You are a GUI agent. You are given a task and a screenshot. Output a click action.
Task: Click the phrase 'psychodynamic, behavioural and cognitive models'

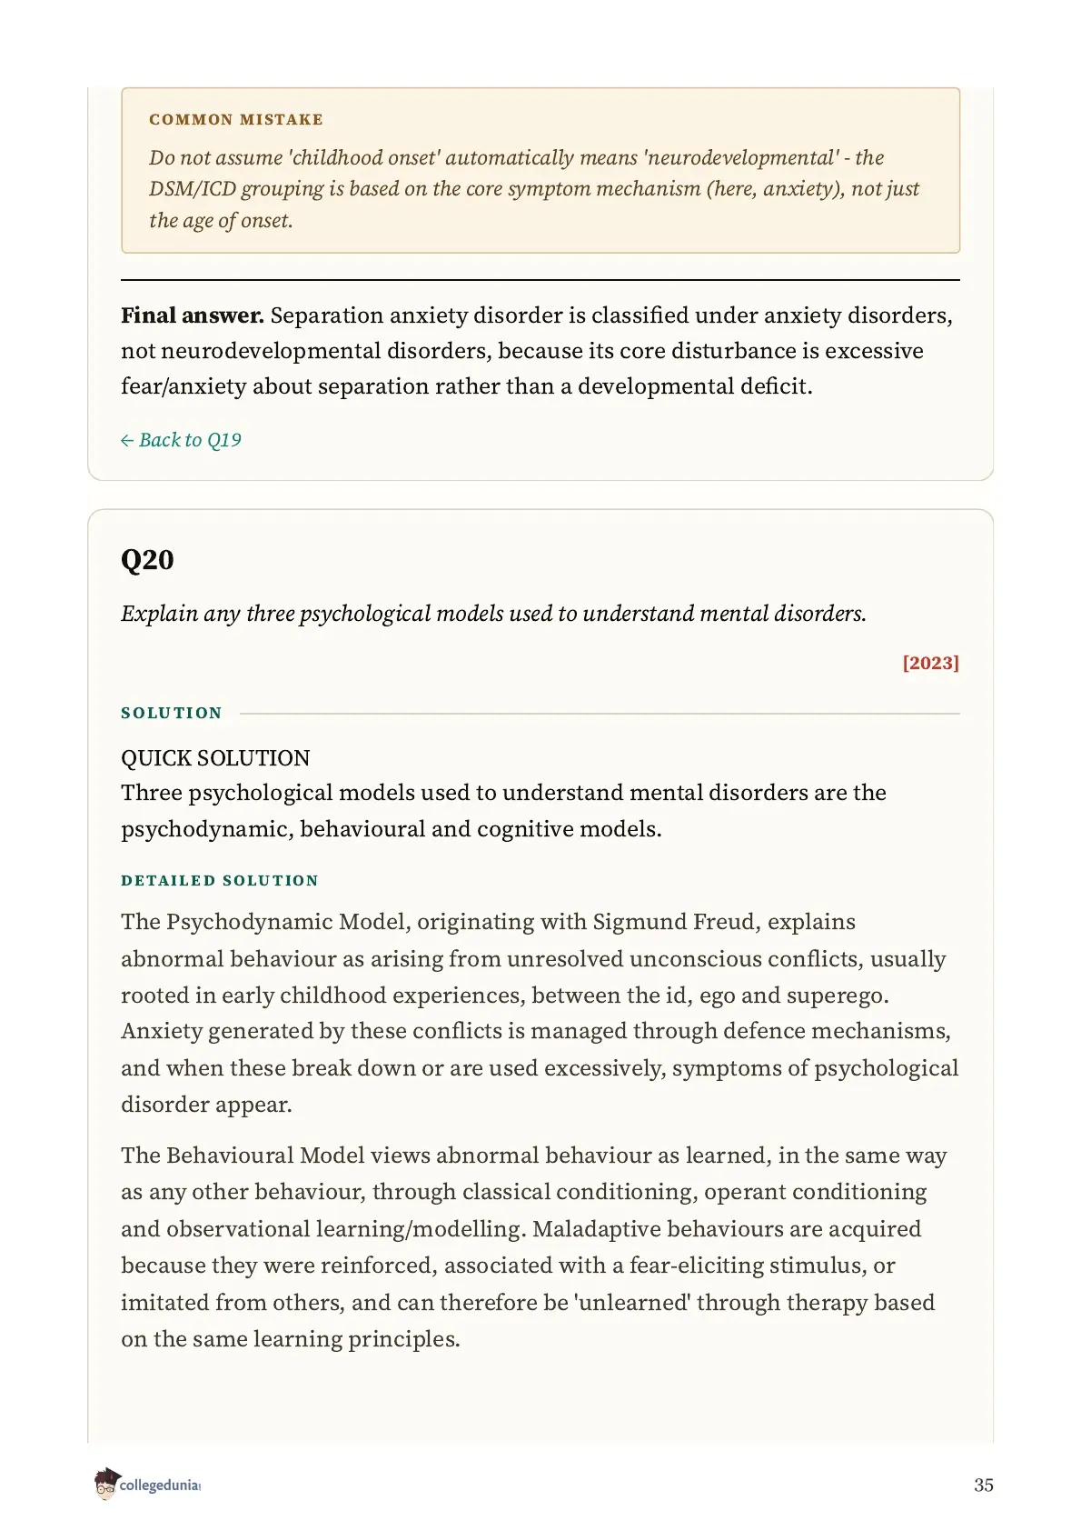[391, 829]
